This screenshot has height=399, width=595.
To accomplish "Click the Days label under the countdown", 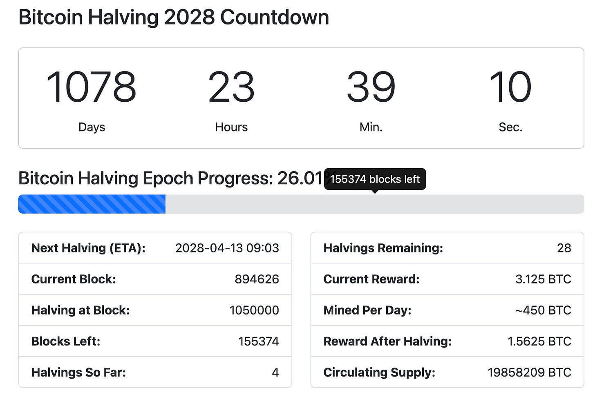I will tap(92, 127).
